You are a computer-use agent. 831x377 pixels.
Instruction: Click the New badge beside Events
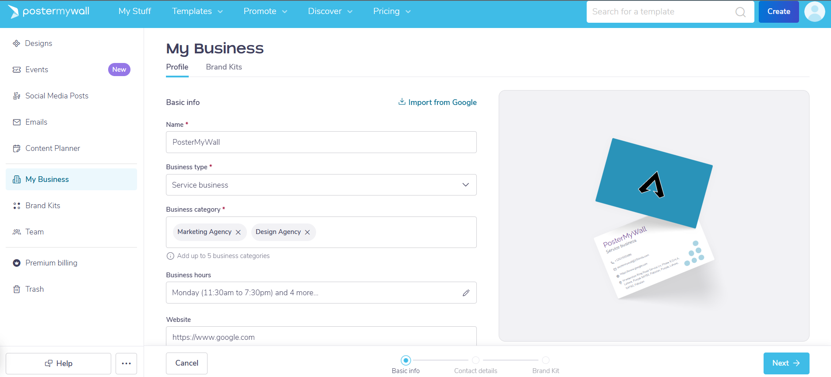point(119,70)
